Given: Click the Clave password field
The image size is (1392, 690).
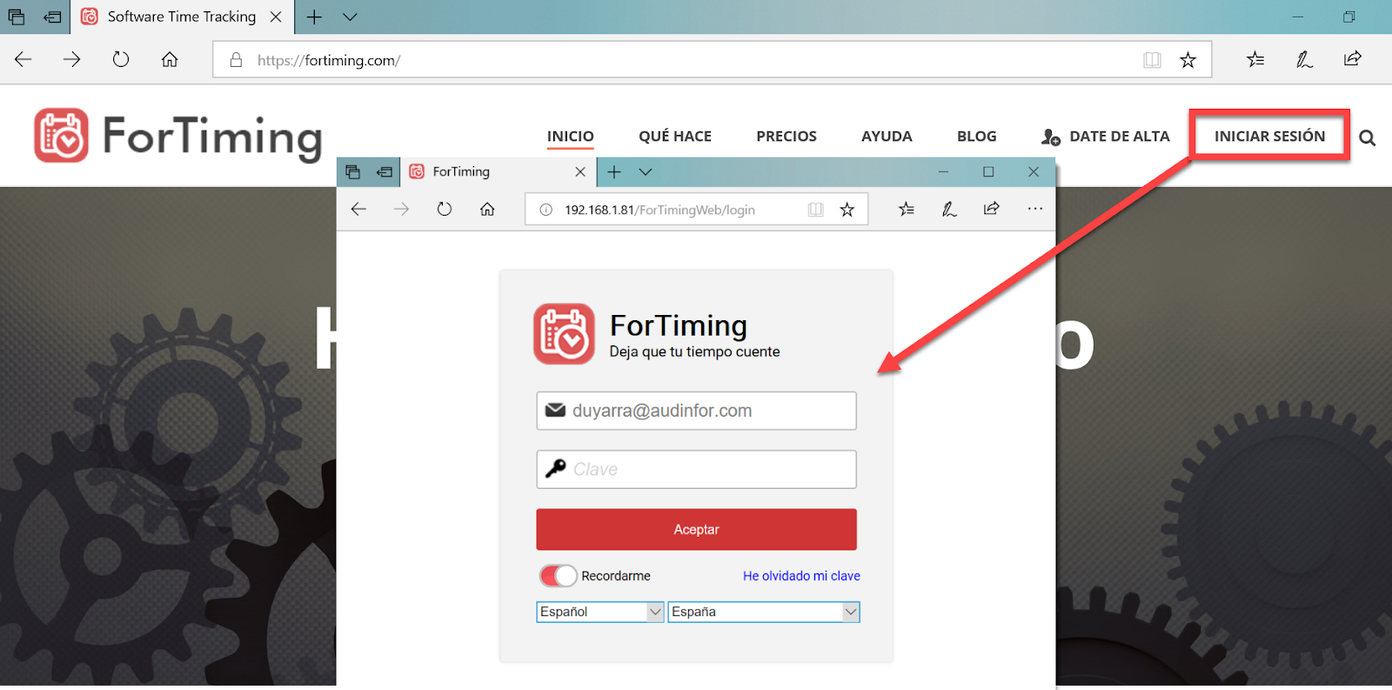Looking at the screenshot, I should point(696,469).
